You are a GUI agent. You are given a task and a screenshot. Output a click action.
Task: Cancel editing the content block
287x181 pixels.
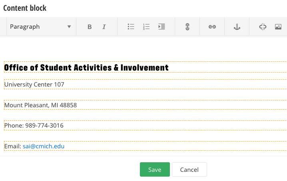pyautogui.click(x=189, y=169)
